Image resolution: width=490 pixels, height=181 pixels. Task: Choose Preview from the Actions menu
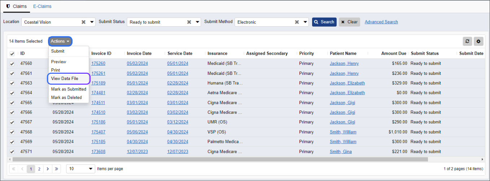pos(69,62)
